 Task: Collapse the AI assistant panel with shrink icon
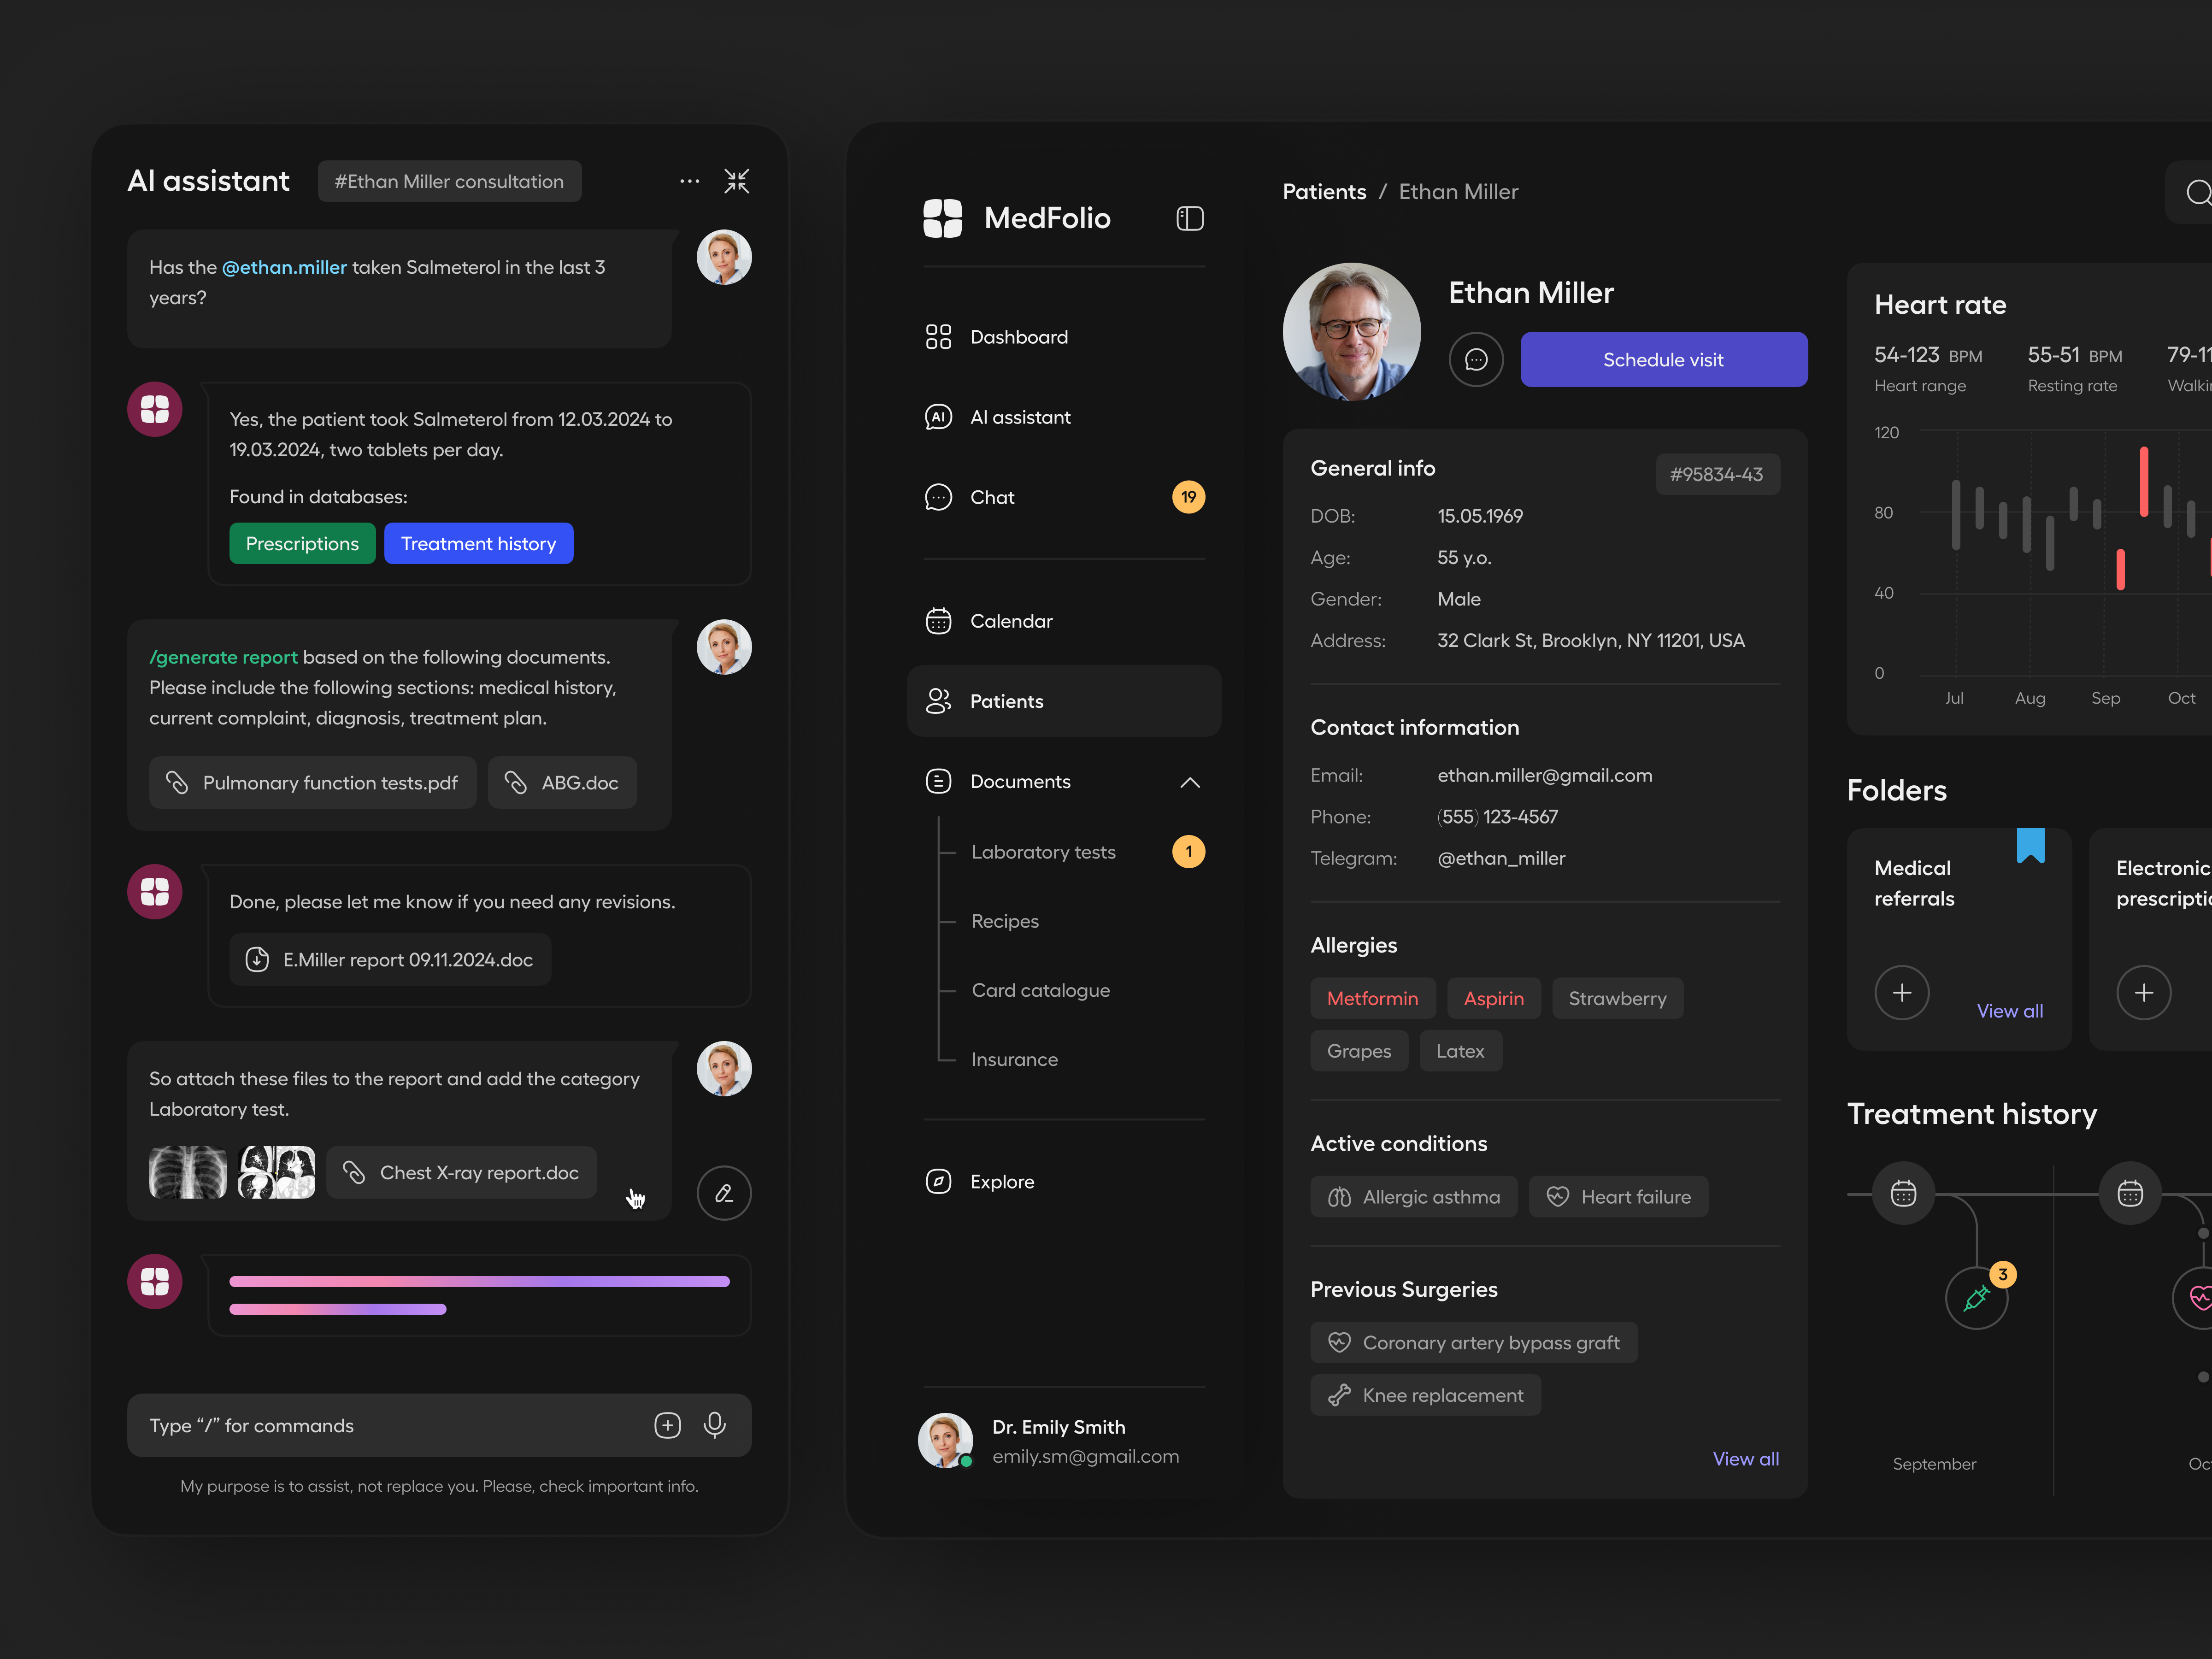pyautogui.click(x=737, y=181)
